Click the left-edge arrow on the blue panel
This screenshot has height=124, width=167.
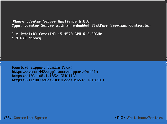point(1,63)
